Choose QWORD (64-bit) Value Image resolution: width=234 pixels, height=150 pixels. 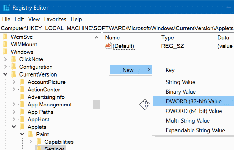(194, 111)
